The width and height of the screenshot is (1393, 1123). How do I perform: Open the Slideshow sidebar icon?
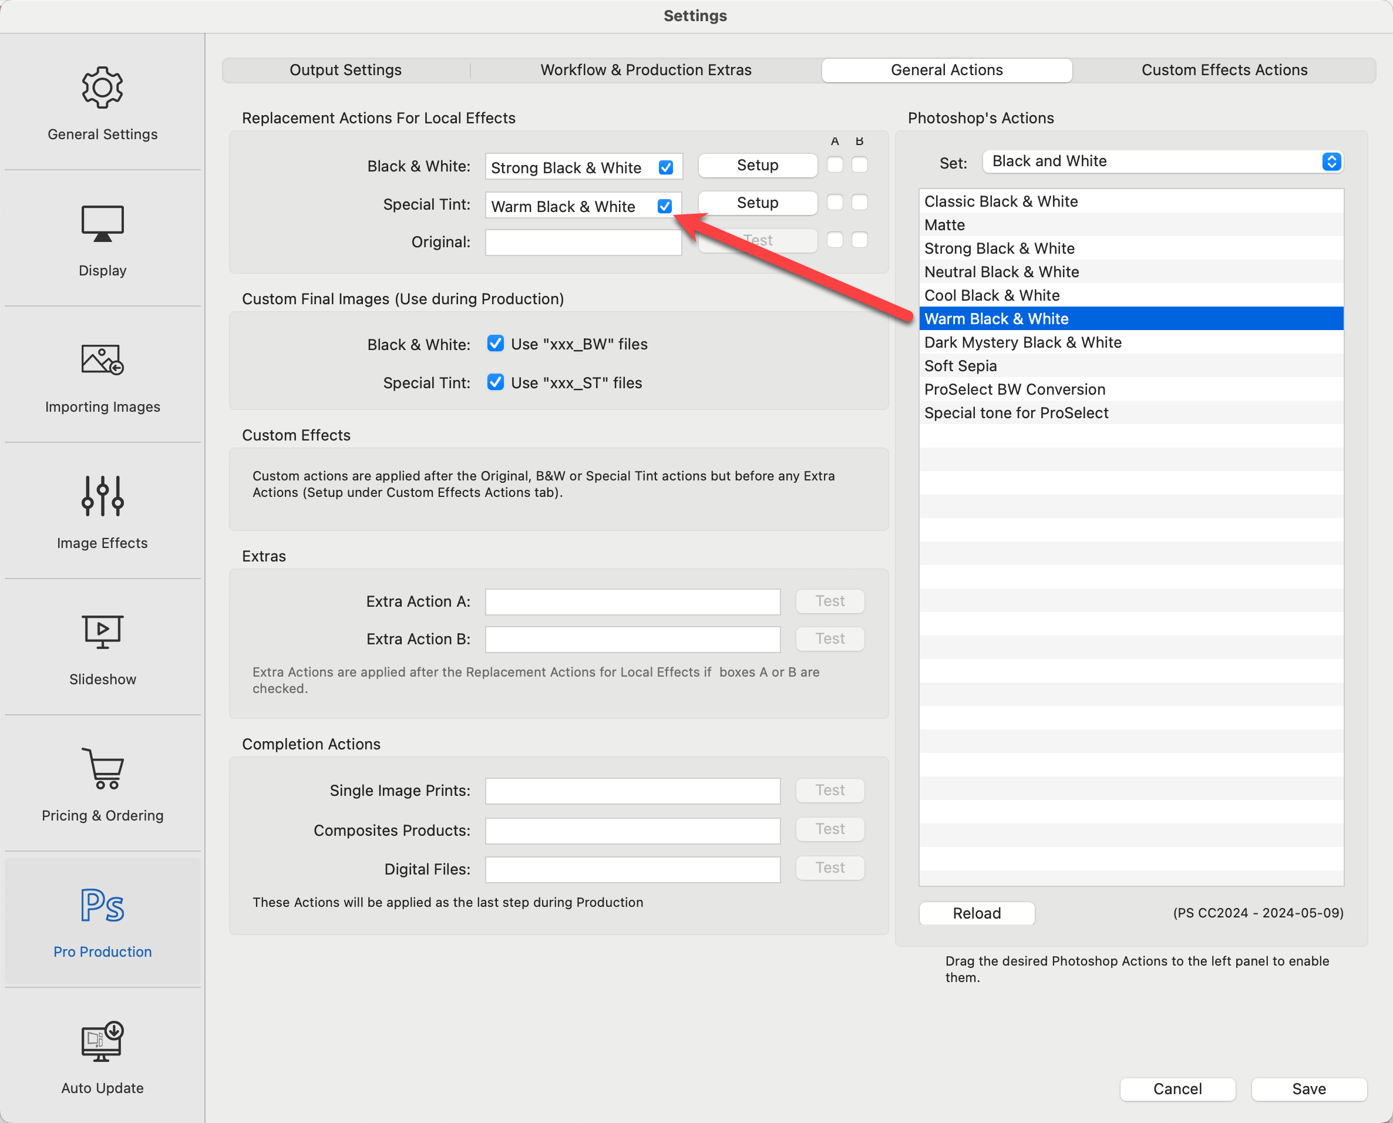pyautogui.click(x=102, y=631)
